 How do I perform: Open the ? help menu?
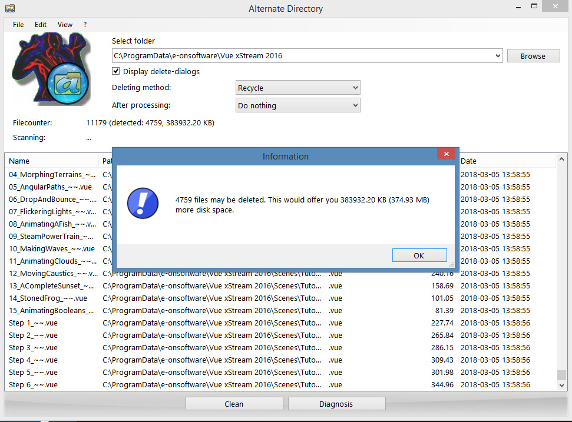click(x=85, y=25)
